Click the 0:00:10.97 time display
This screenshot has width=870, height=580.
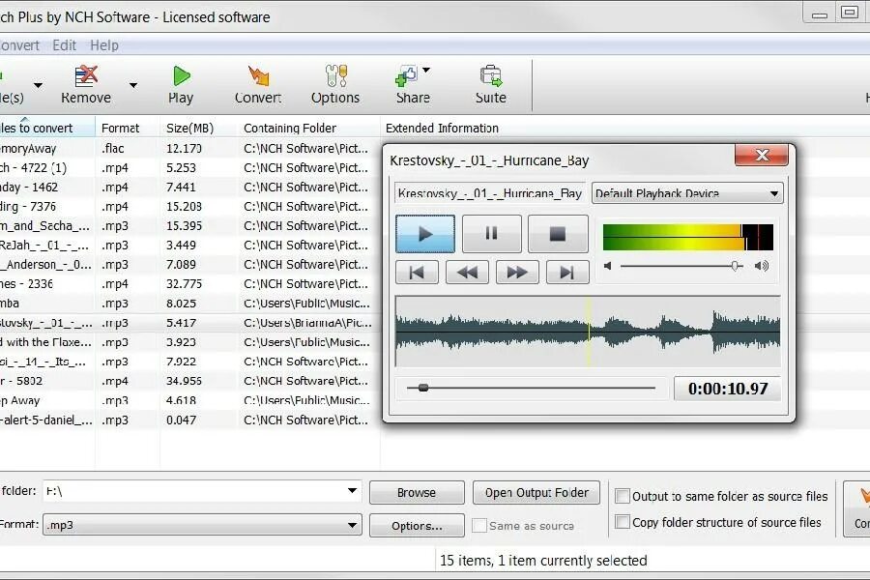[727, 389]
